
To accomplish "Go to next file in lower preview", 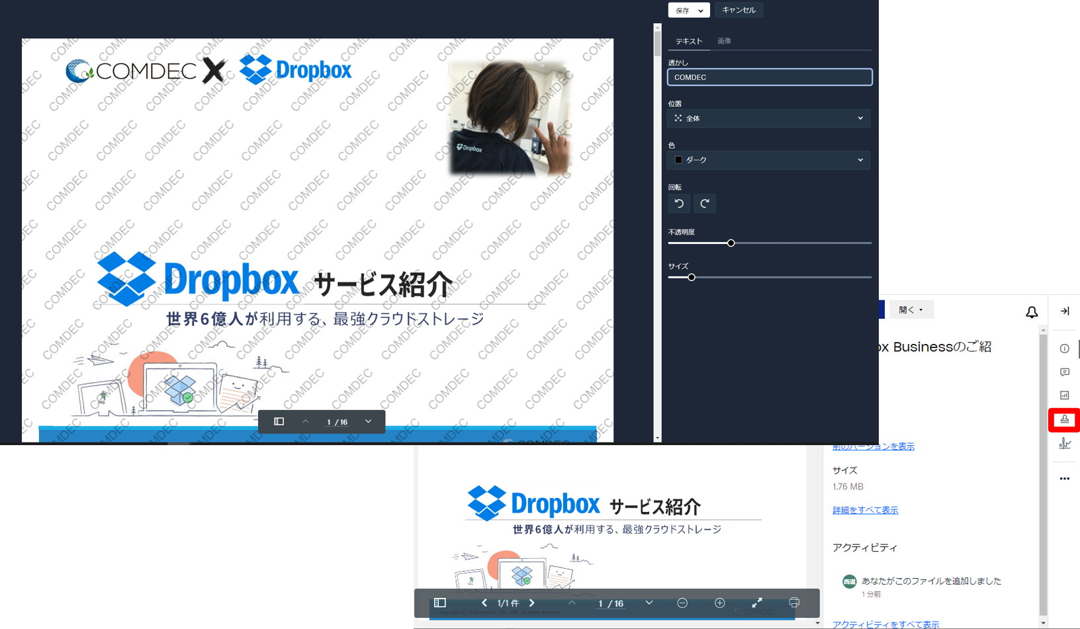I will click(532, 603).
